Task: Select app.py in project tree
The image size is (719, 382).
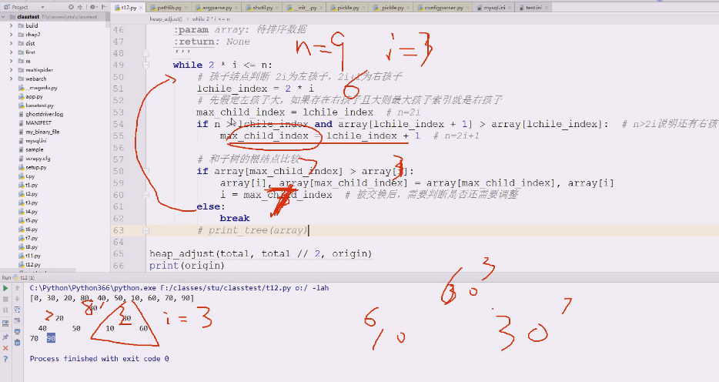Action: tap(34, 97)
